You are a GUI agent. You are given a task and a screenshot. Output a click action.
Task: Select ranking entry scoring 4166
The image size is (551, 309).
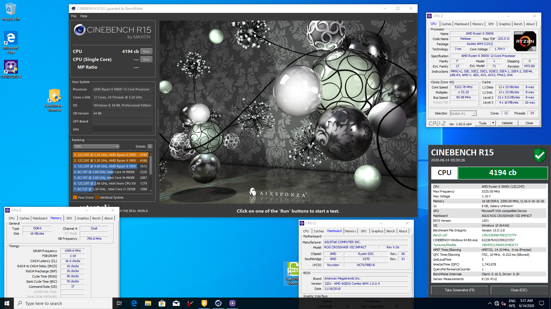click(110, 161)
